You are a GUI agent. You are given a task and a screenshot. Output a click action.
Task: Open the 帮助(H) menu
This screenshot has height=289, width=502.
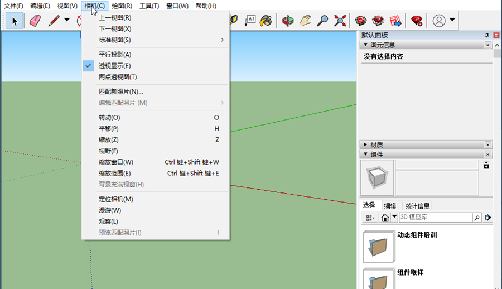(x=206, y=6)
